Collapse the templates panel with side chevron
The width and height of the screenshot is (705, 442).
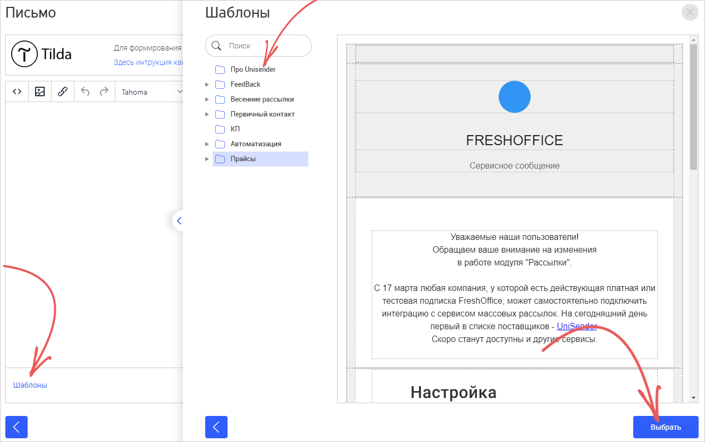click(179, 221)
